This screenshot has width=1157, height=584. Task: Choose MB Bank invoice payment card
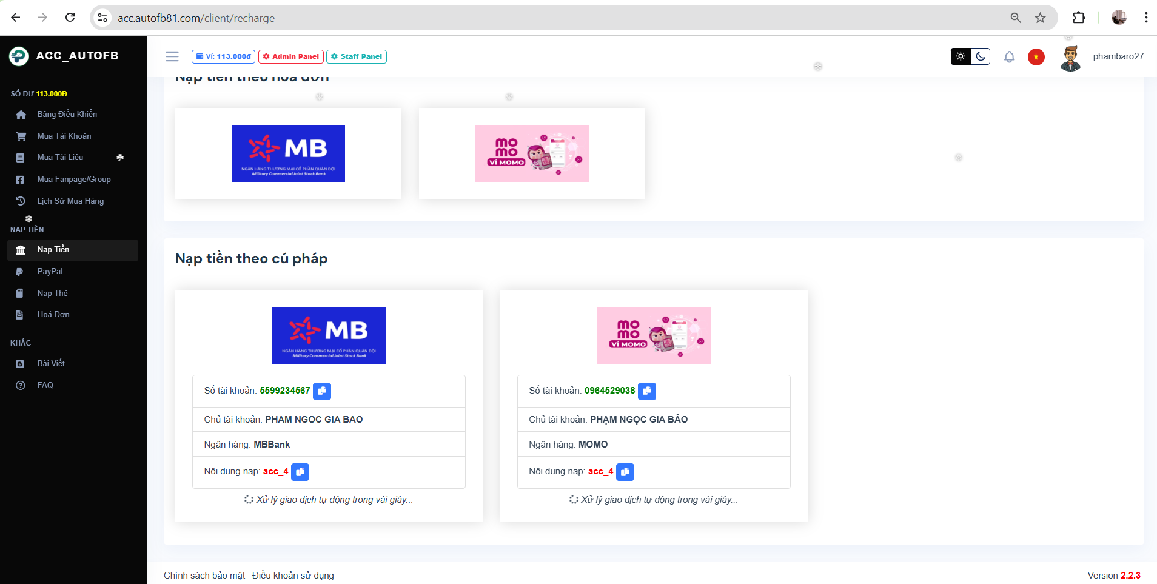(288, 153)
